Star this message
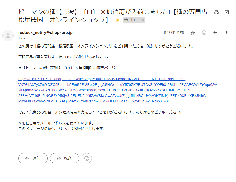Screen dimensions: 236x182 click(193, 33)
